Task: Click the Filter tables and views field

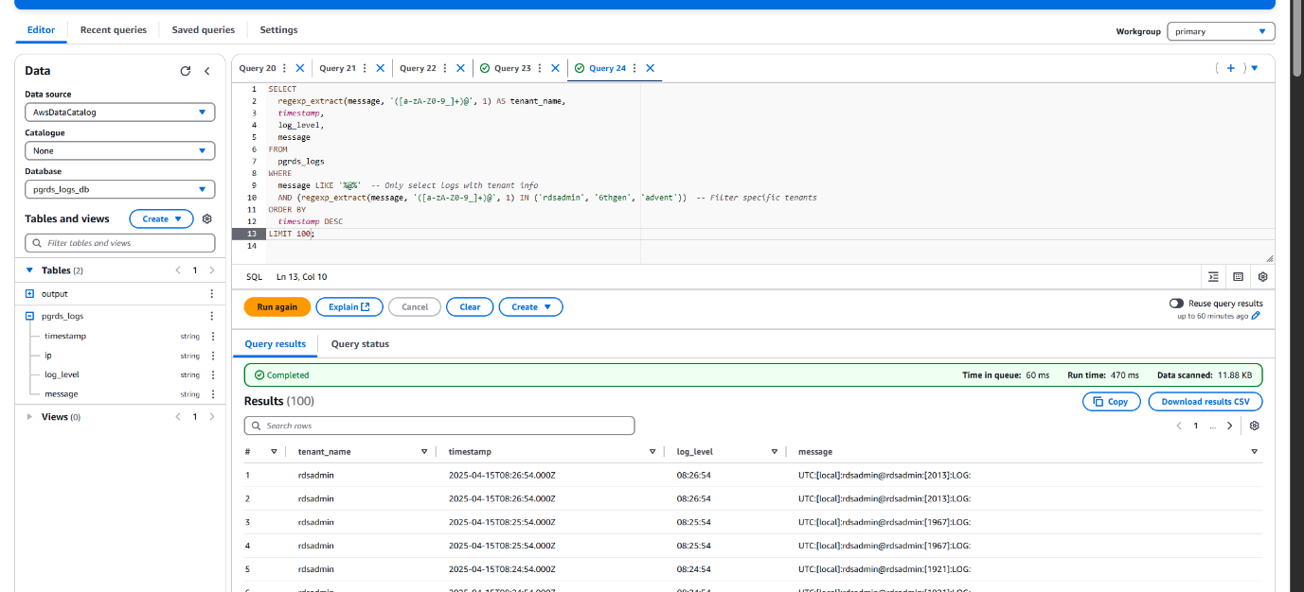Action: coord(120,243)
